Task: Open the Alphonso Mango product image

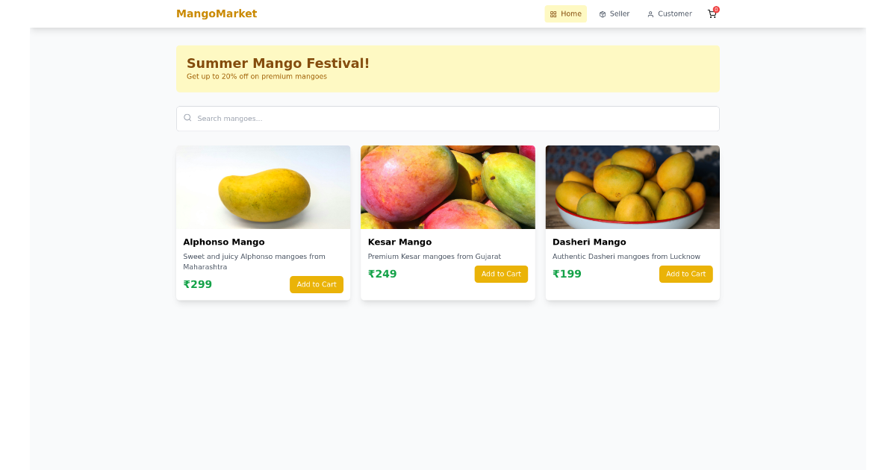Action: click(263, 187)
